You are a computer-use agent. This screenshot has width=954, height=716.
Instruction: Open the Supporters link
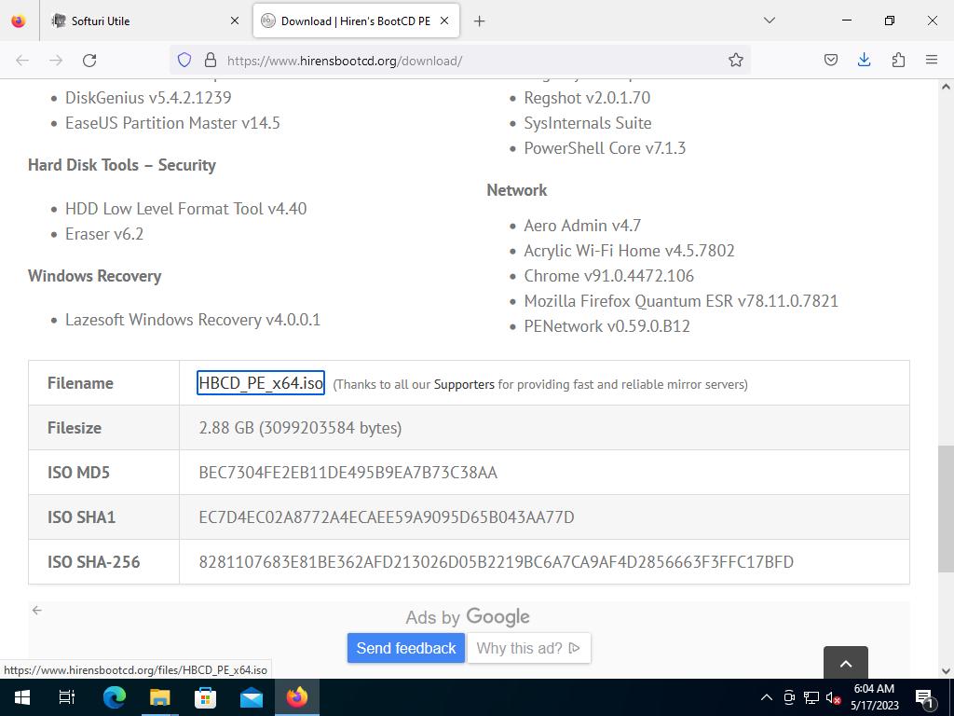pyautogui.click(x=464, y=384)
